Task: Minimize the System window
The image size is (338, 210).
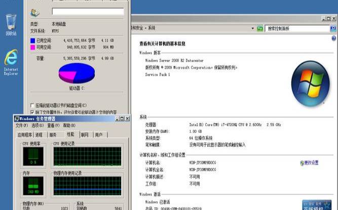Action: click(323, 19)
